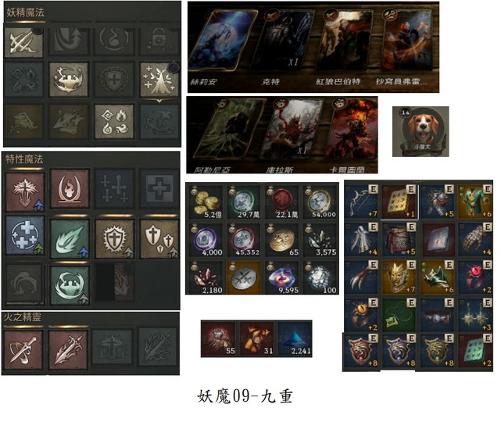This screenshot has width=501, height=422.
Task: Click the 5.2億 gold coins item
Action: [x=206, y=202]
